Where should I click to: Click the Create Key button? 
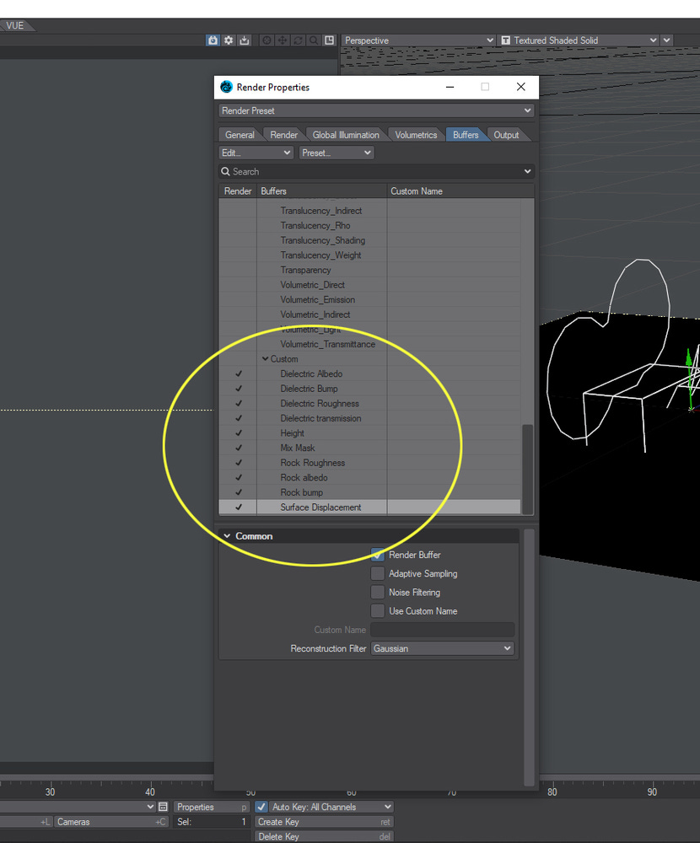click(x=324, y=821)
